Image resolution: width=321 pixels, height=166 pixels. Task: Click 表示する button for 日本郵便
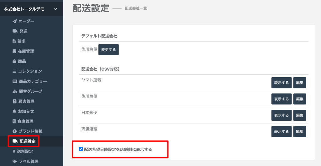pyautogui.click(x=281, y=115)
